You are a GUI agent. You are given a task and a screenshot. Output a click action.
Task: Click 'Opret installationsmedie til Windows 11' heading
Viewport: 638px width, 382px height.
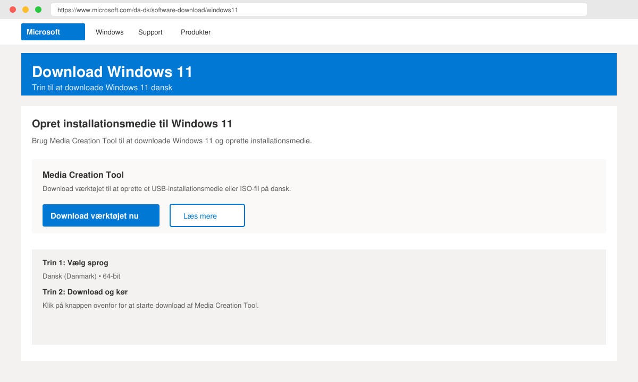pos(132,124)
